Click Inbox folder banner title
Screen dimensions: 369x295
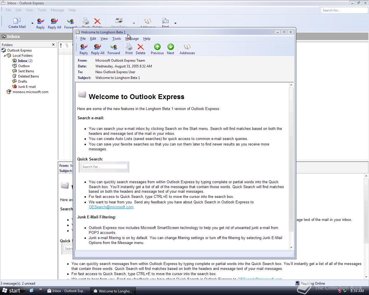point(14,37)
